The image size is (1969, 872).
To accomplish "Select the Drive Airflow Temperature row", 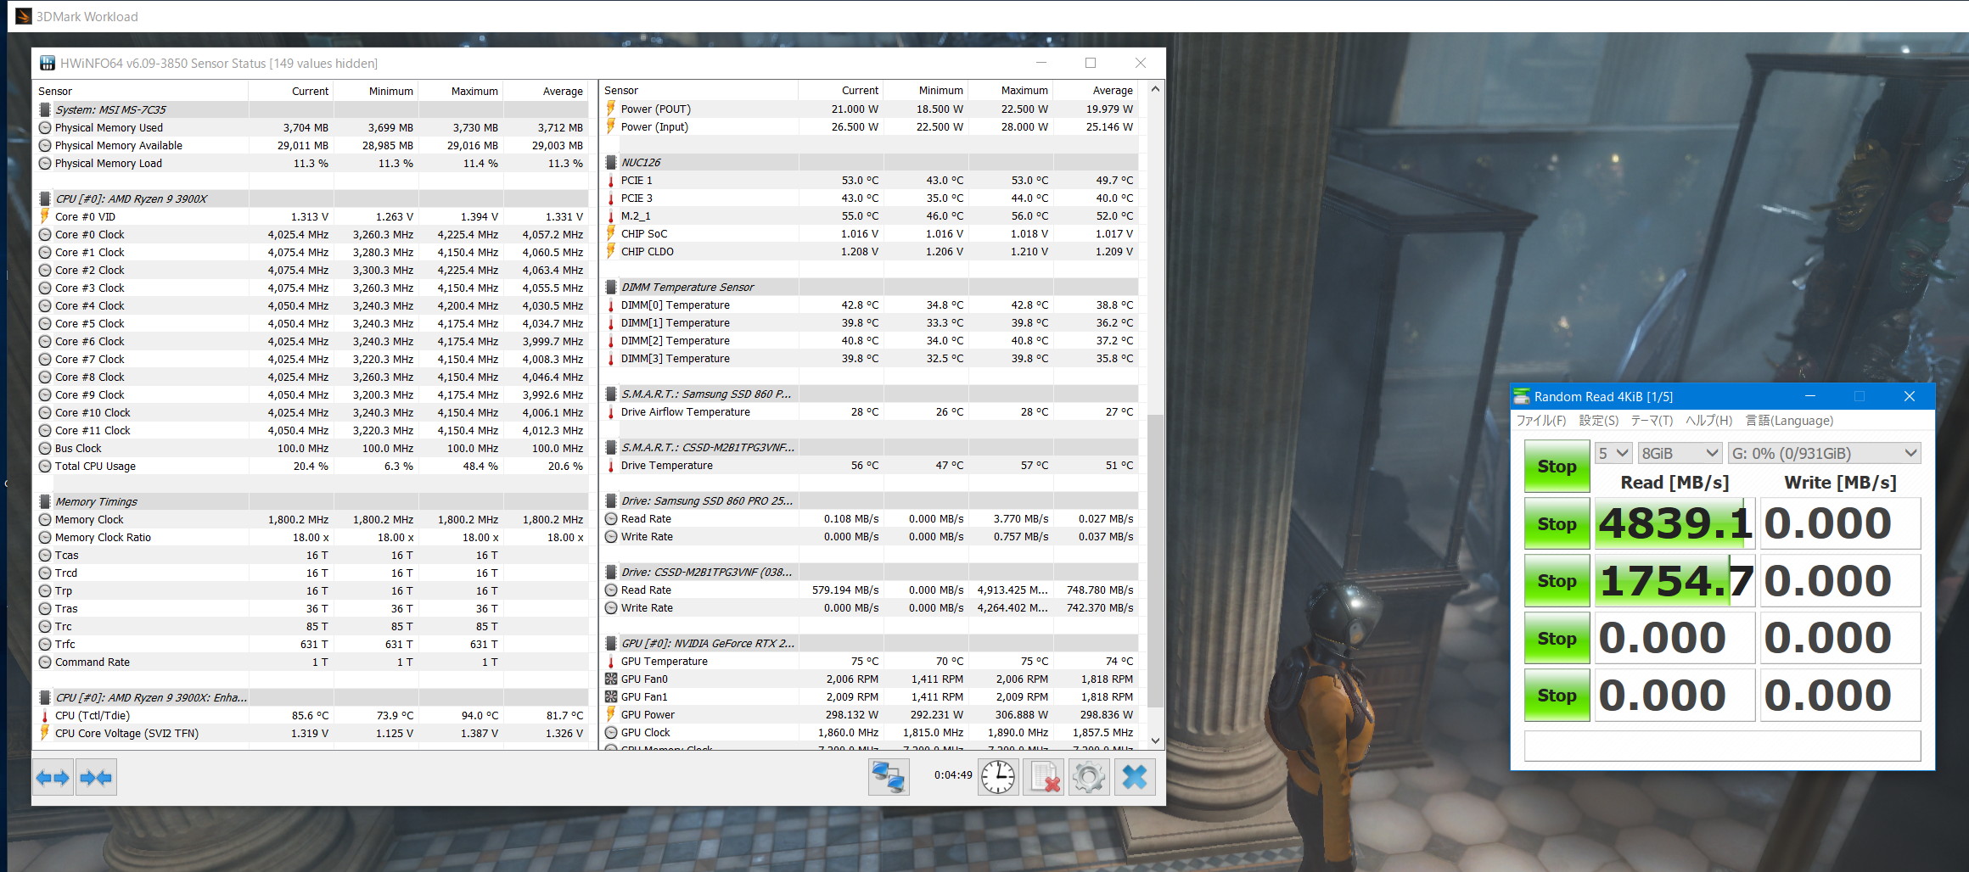I will pos(870,411).
